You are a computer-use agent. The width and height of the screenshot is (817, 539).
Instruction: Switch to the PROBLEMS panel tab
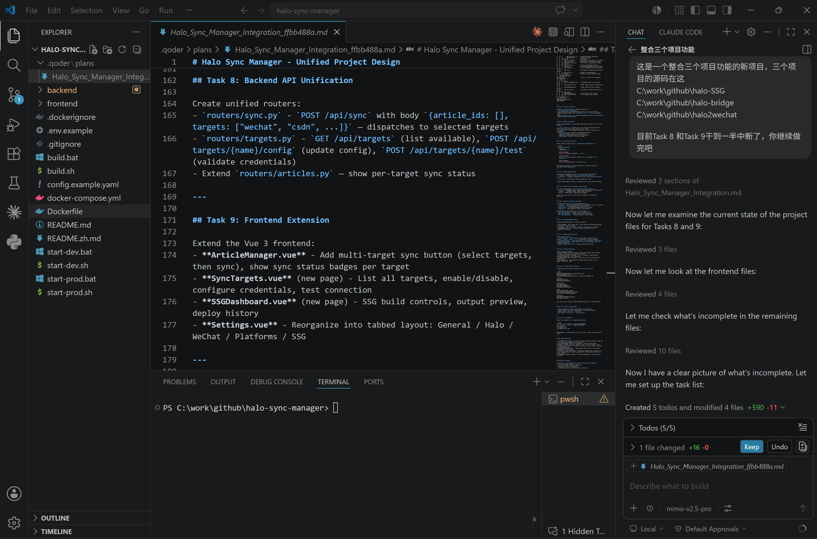click(x=179, y=381)
